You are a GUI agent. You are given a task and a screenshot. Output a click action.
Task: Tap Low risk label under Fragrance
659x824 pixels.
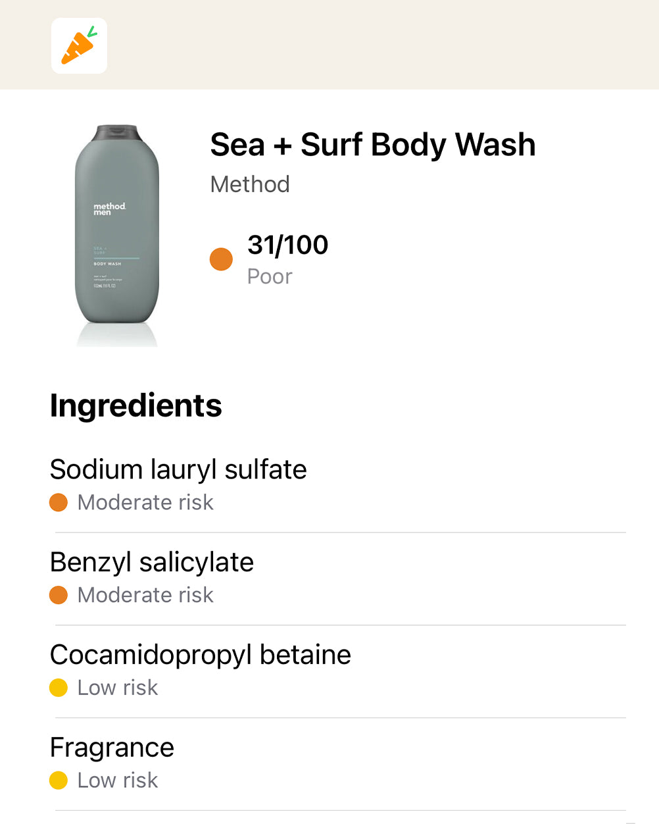coord(118,781)
